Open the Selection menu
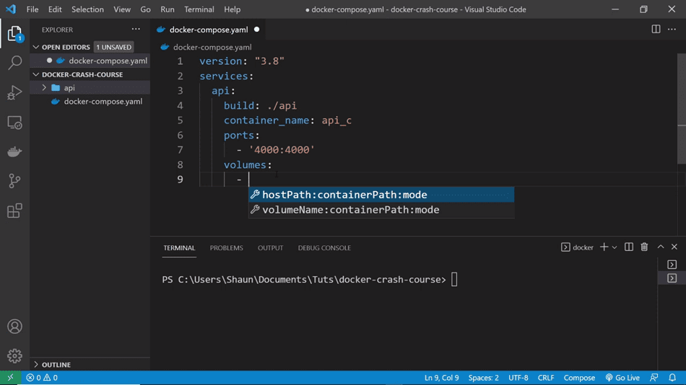Image resolution: width=686 pixels, height=385 pixels. click(x=87, y=9)
